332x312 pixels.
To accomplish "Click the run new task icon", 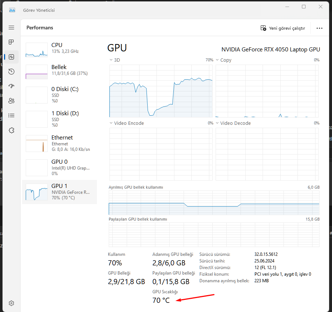I will click(263, 28).
